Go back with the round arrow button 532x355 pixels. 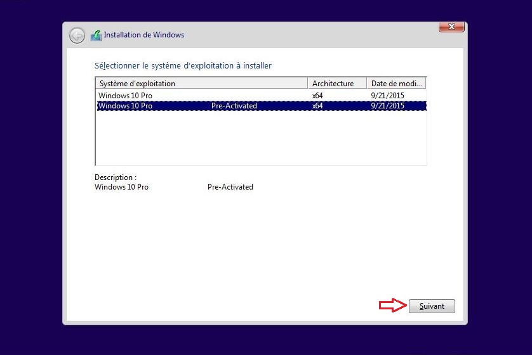click(77, 35)
